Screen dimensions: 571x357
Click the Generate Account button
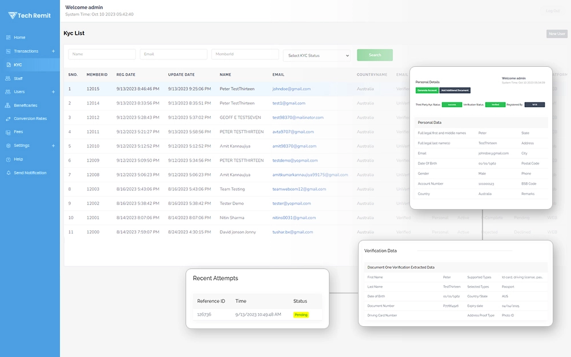(x=427, y=90)
